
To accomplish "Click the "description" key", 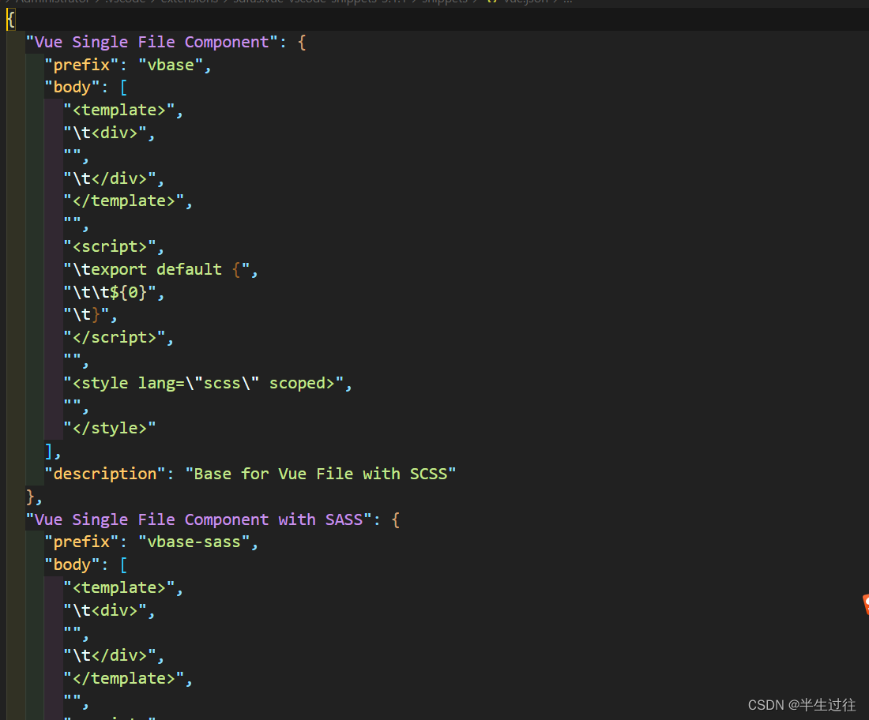I will pos(105,474).
